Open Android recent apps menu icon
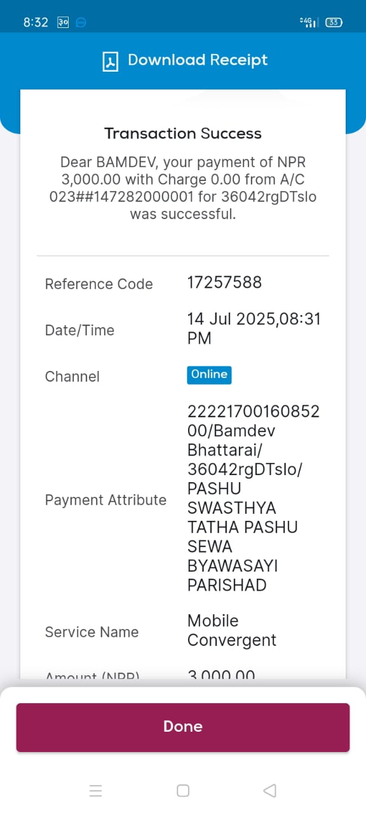 pyautogui.click(x=96, y=791)
